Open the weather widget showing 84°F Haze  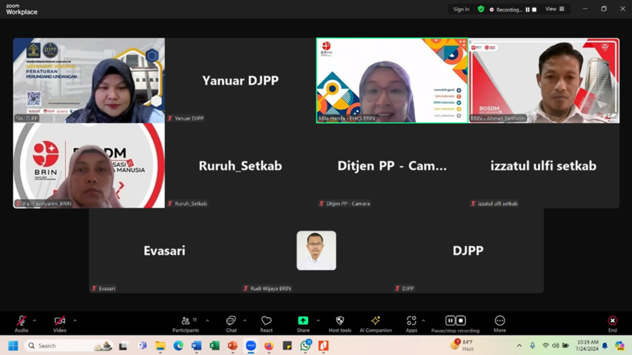pos(462,345)
